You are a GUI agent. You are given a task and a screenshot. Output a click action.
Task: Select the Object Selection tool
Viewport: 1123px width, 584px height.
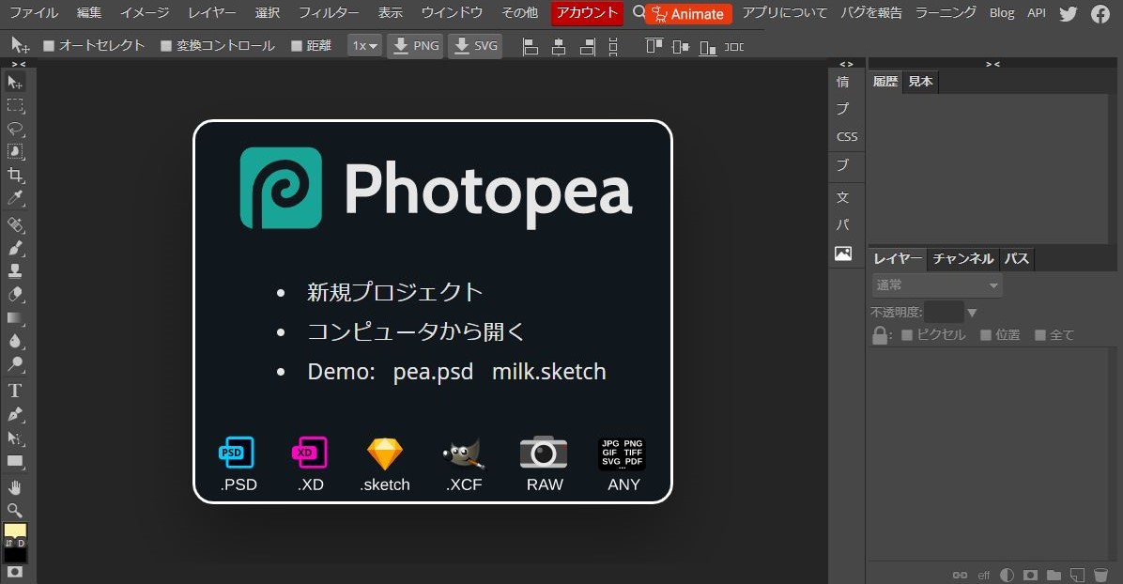pyautogui.click(x=15, y=152)
